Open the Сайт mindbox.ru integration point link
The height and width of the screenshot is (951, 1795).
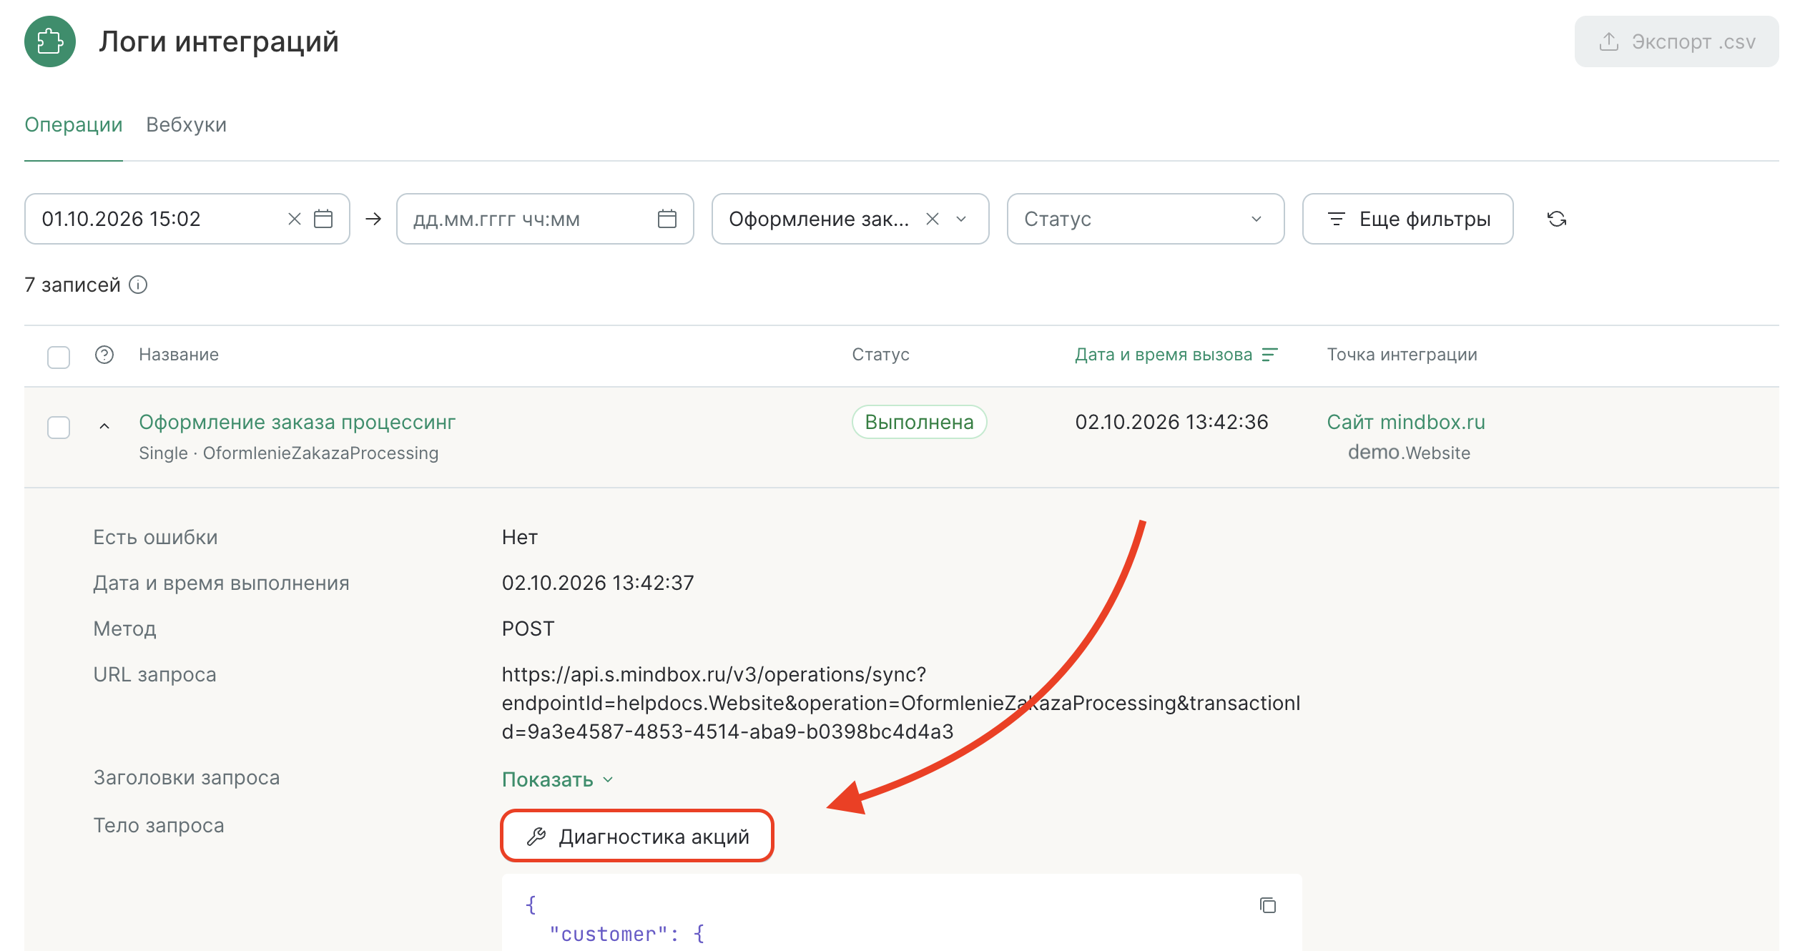click(1405, 422)
